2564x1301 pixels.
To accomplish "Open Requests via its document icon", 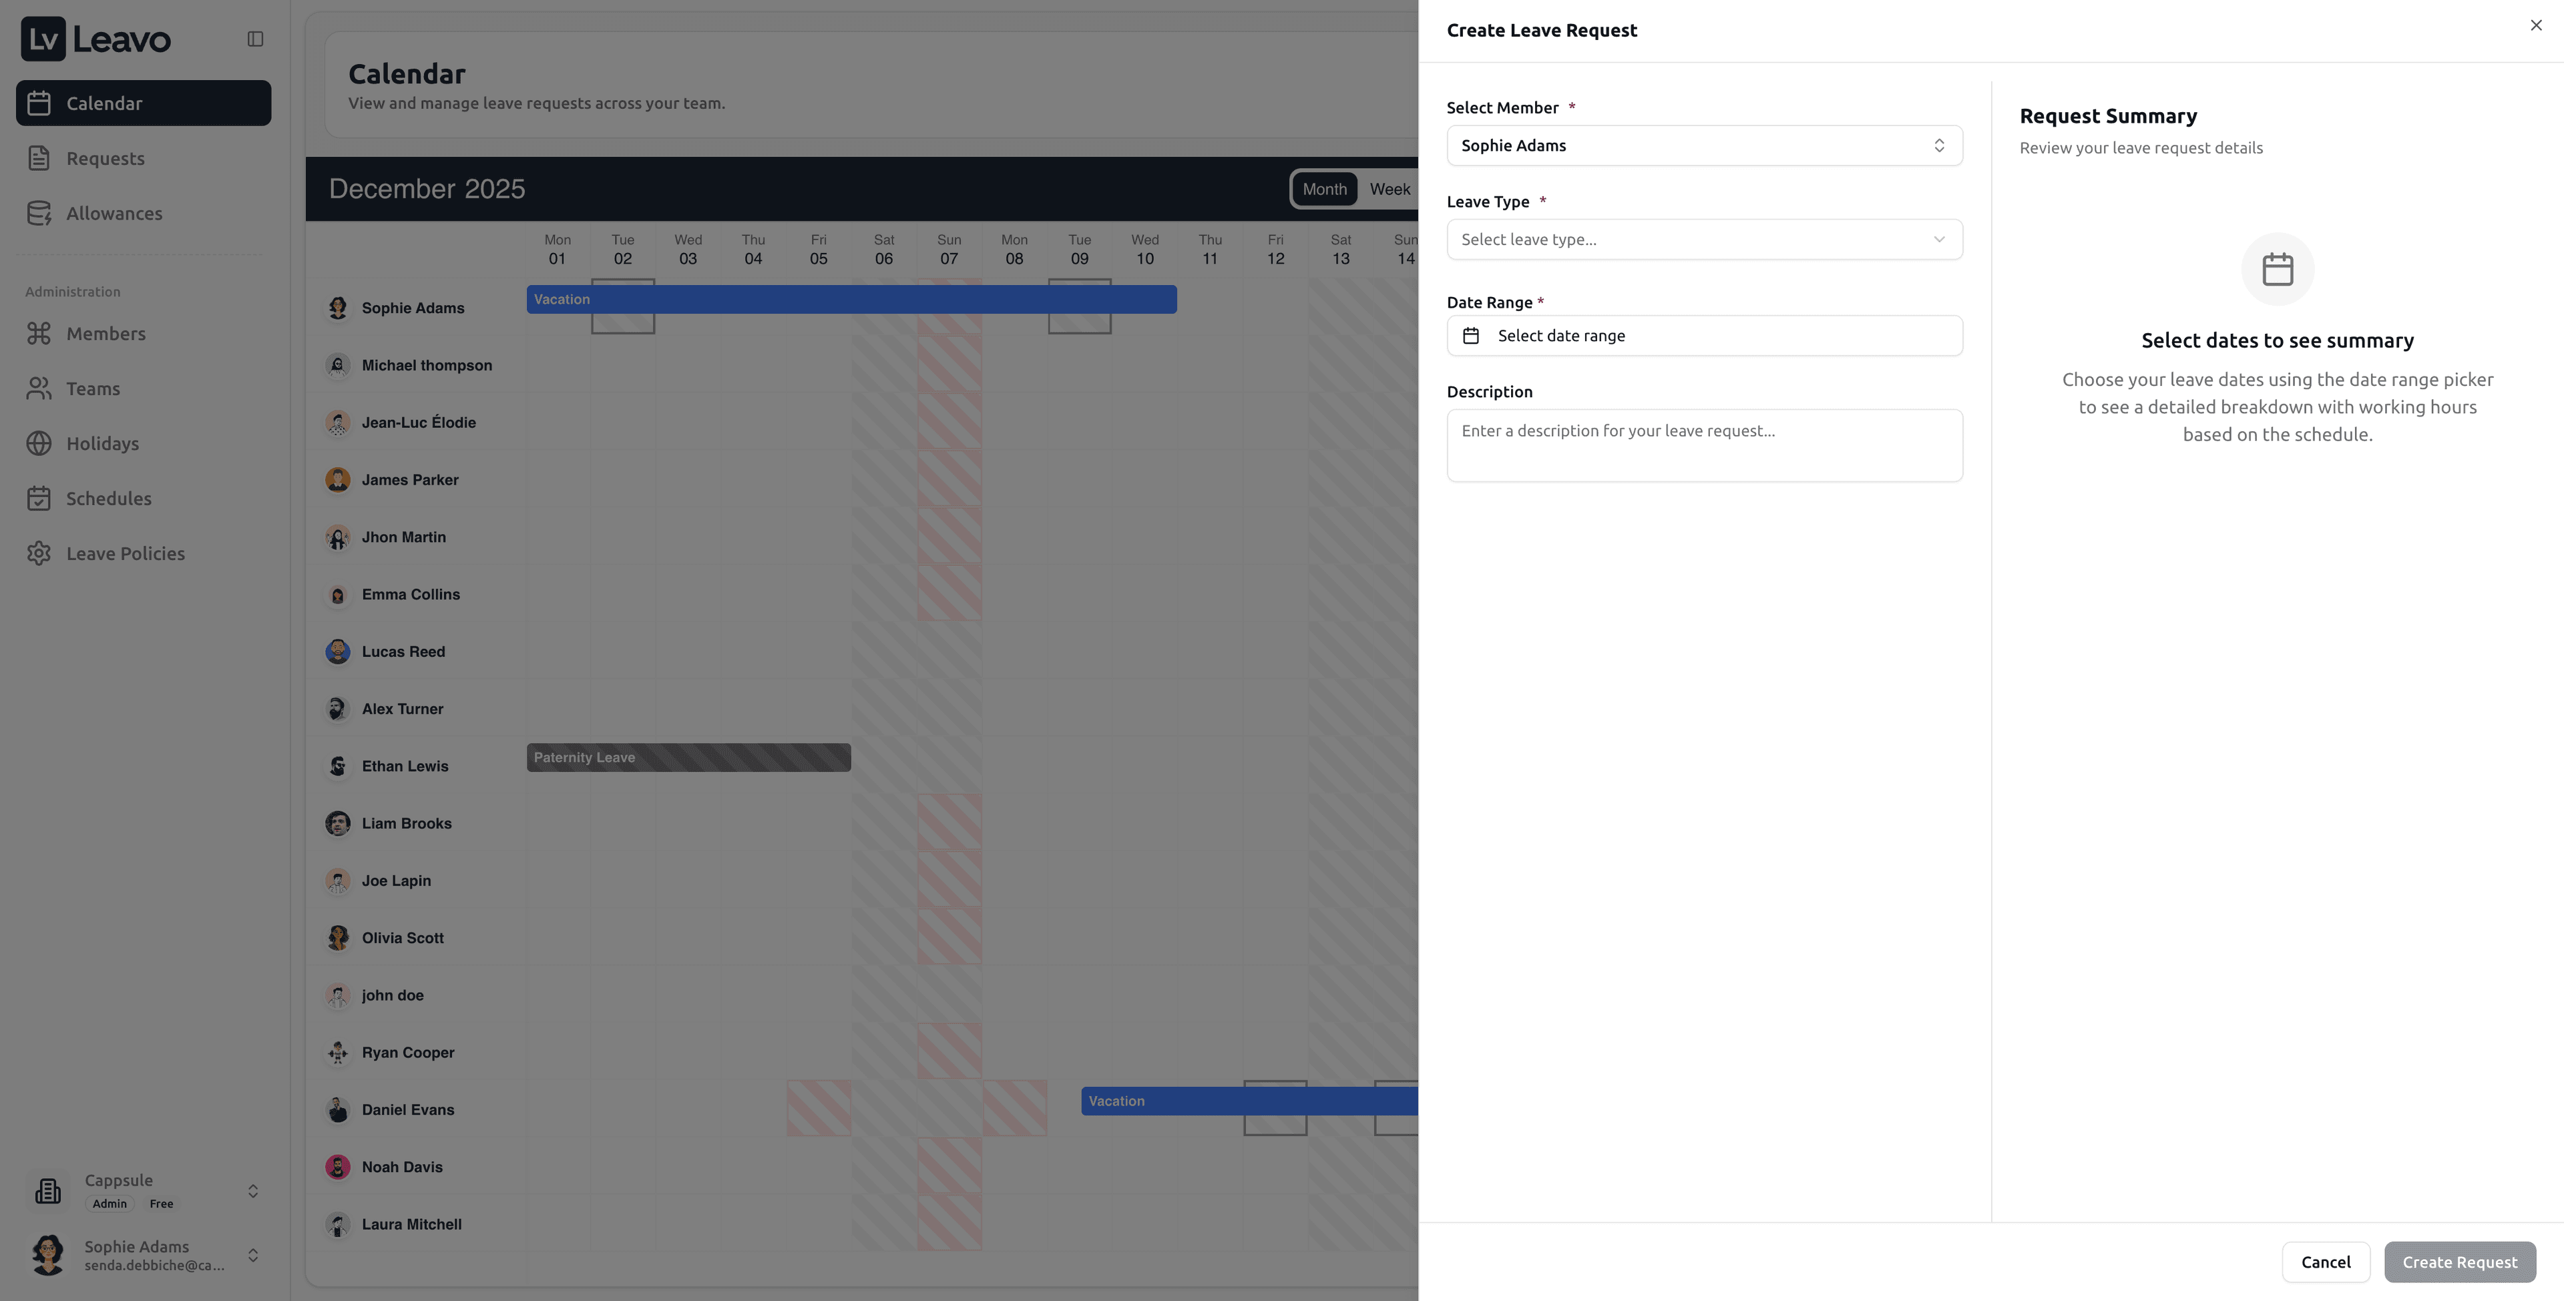I will (x=39, y=158).
